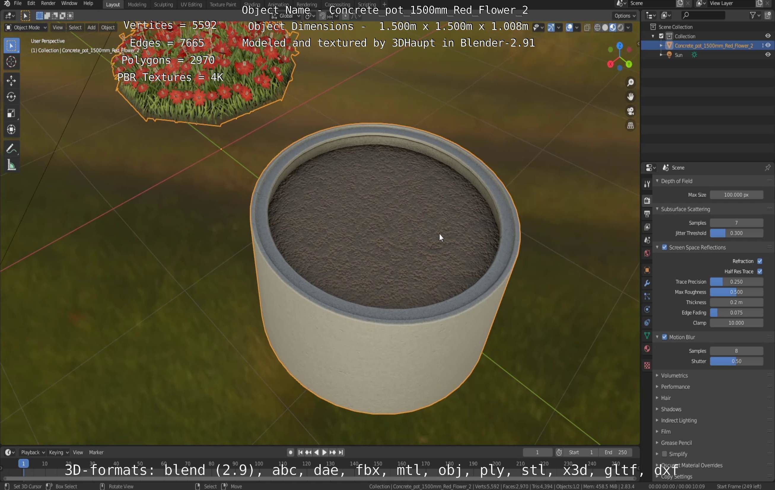Open the Options dropdown
775x490 pixels.
pos(624,16)
